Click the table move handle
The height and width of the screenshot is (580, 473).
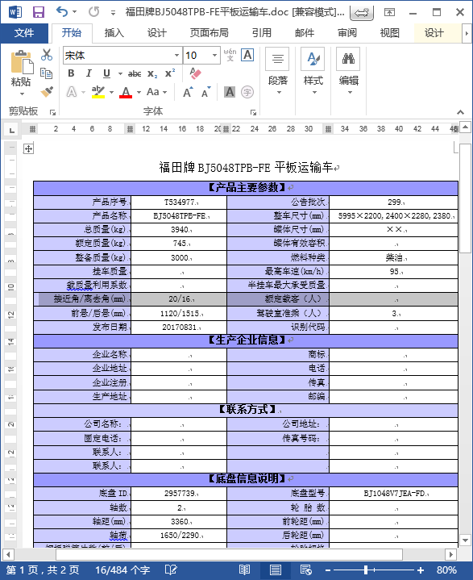pyautogui.click(x=28, y=148)
